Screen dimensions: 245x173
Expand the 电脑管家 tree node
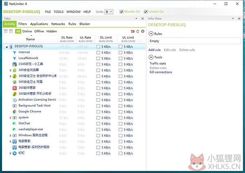pos(11,142)
